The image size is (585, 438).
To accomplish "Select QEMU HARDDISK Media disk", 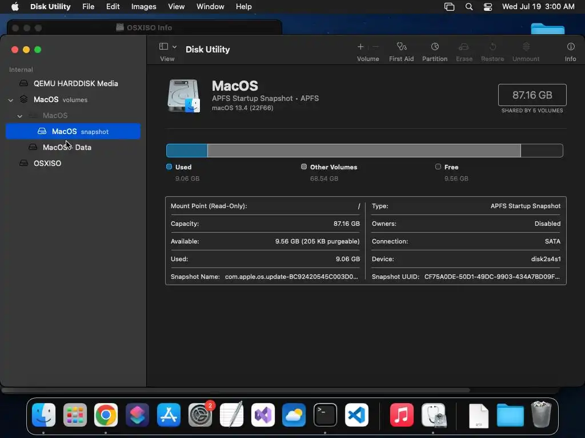I will tap(73, 83).
